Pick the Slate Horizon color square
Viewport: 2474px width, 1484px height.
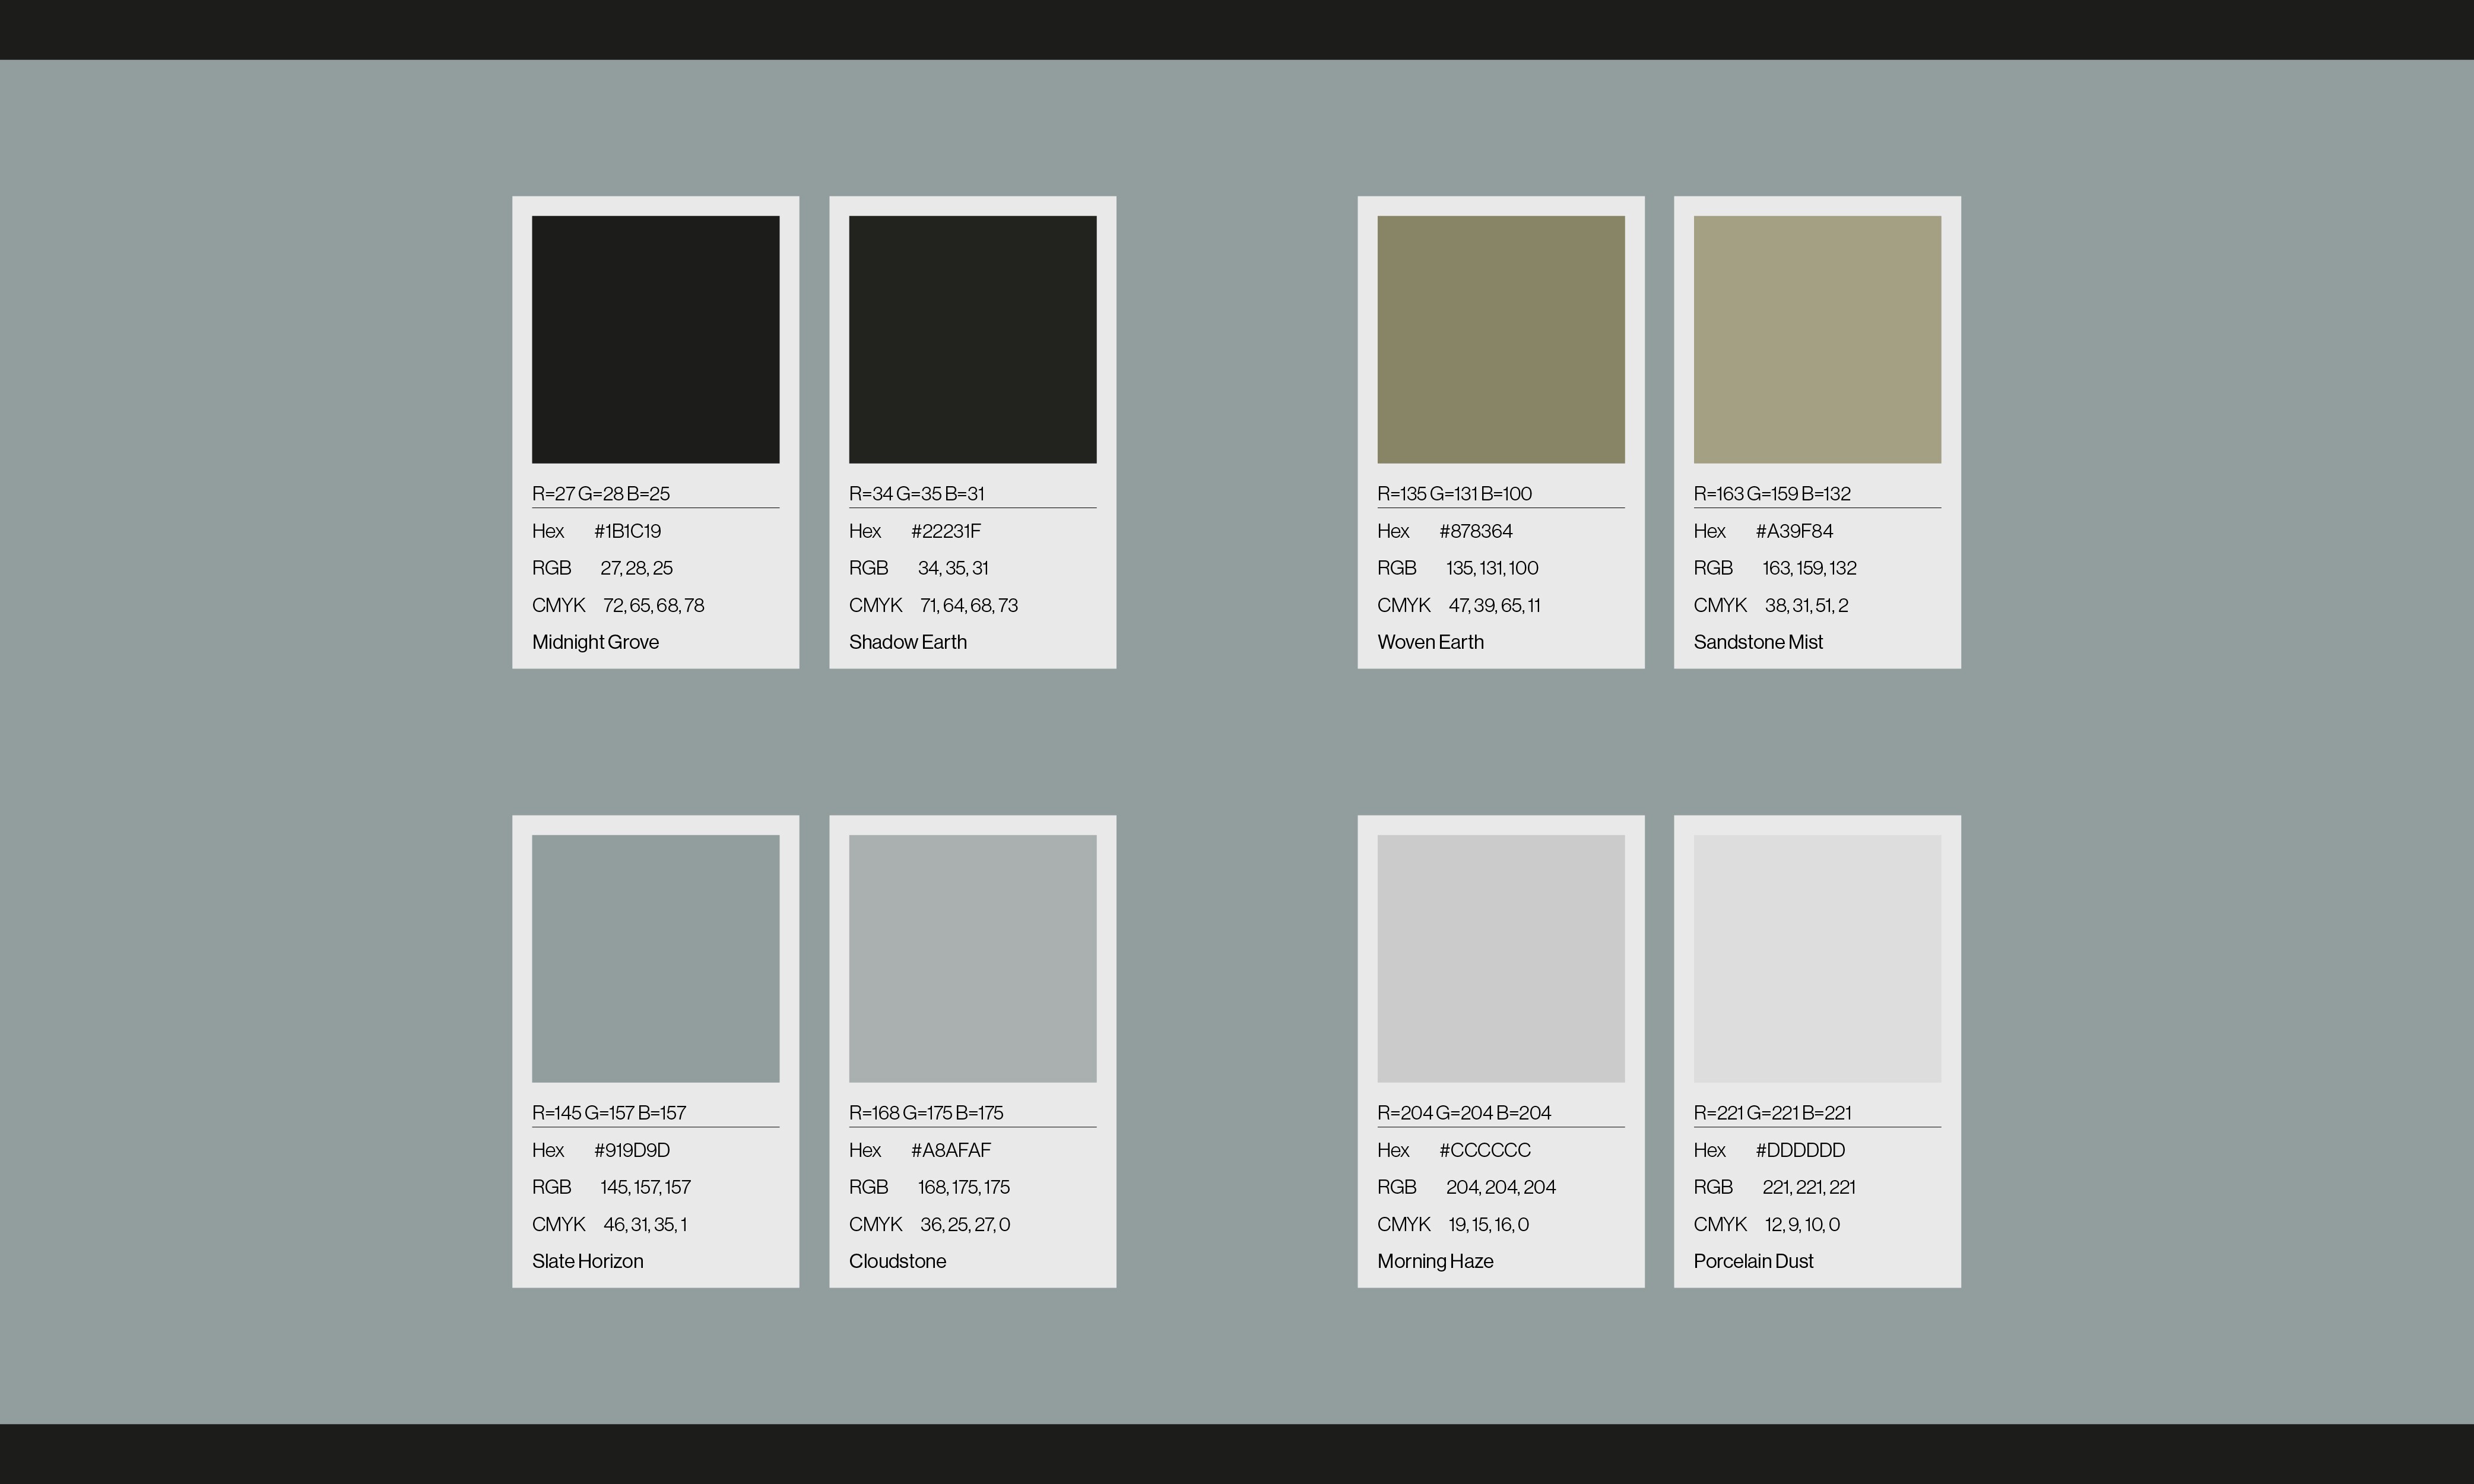click(655, 958)
